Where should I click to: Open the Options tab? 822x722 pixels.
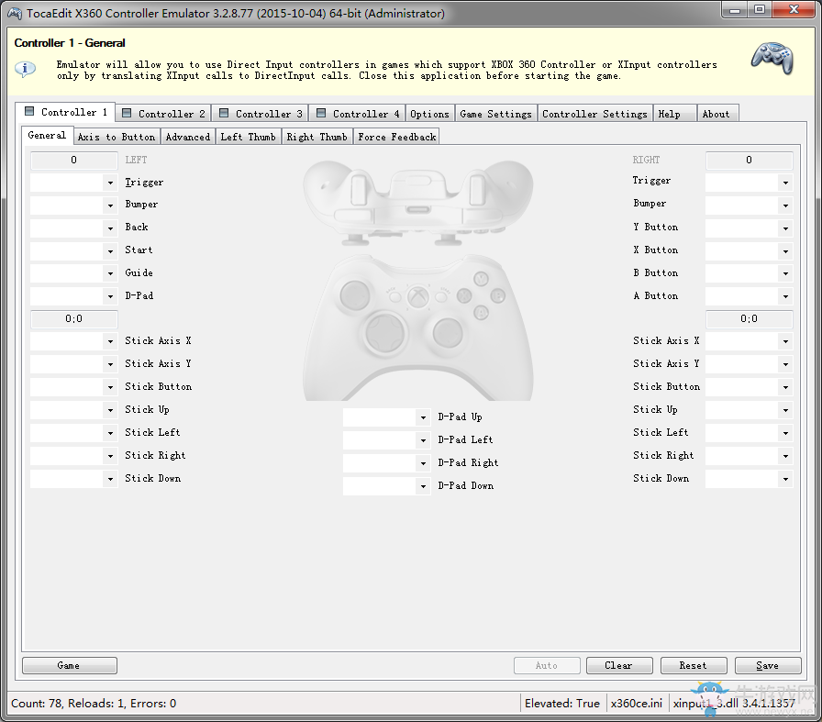click(x=429, y=113)
